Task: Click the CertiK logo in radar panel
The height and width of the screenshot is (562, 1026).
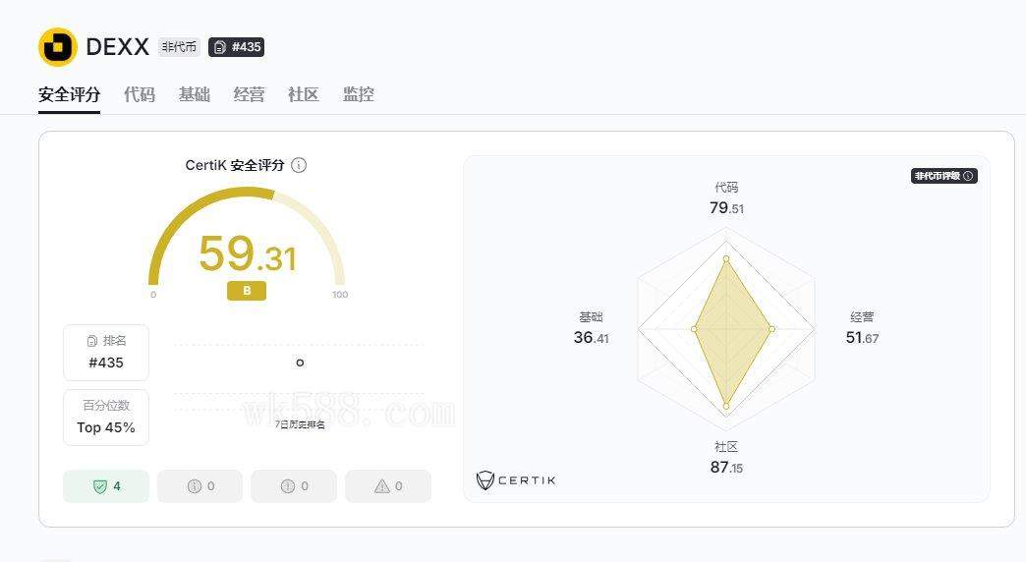Action: pos(516,479)
